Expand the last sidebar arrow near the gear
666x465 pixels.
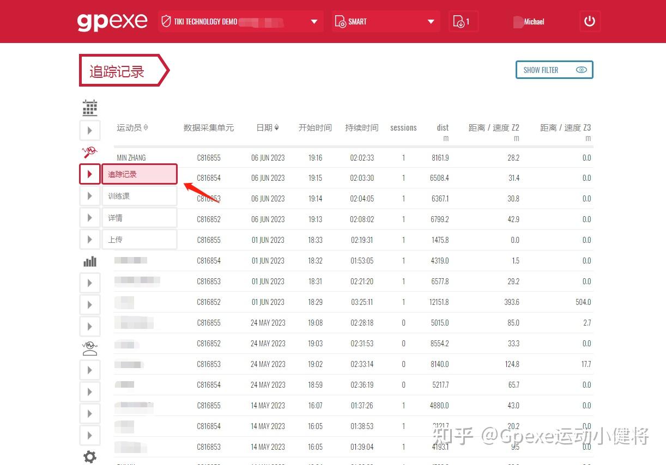pyautogui.click(x=89, y=435)
